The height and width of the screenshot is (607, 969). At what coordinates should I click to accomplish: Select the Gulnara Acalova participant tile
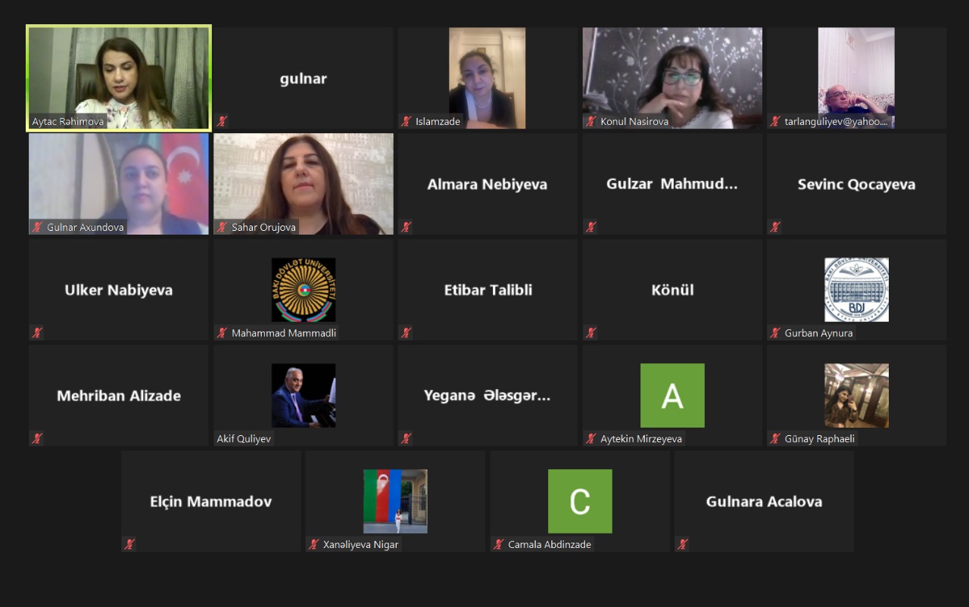click(x=765, y=501)
